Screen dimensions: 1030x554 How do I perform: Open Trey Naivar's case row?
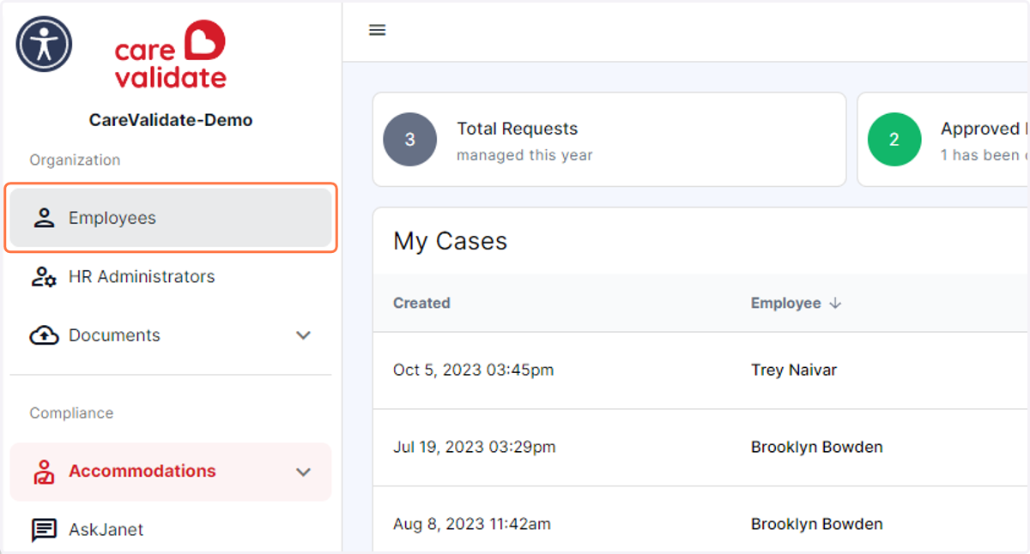coord(701,370)
